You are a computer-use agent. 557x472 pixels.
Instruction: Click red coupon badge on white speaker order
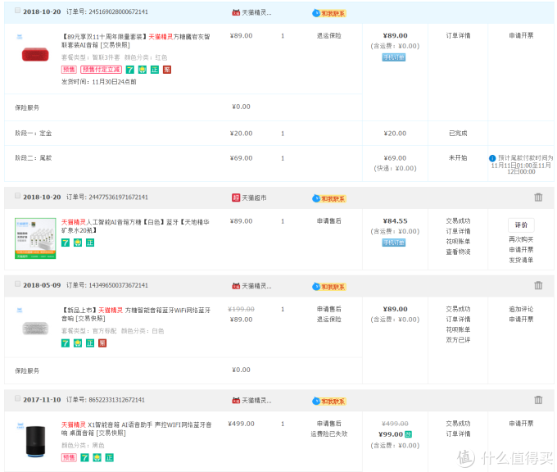(x=102, y=343)
